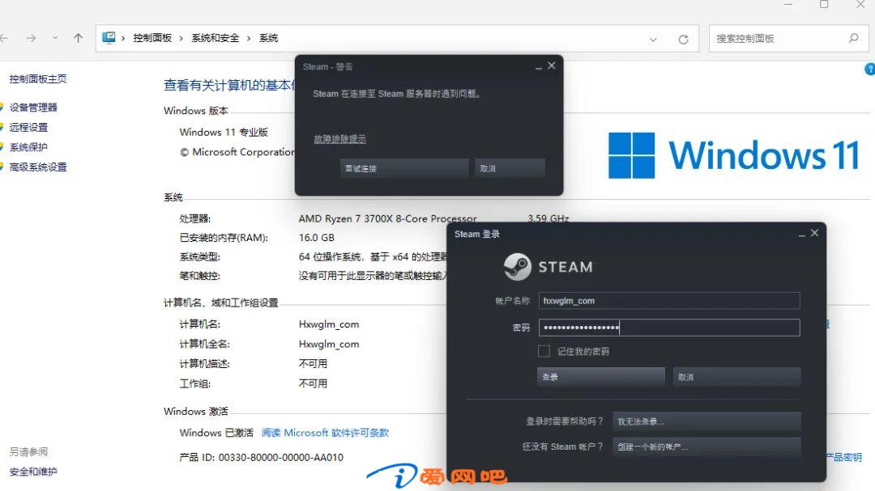Click the 产品 ID value 00330-80000-00000-AA010
Screen dimensions: 875x491
[280, 458]
